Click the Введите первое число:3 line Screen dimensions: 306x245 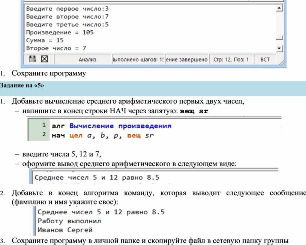pos(67,9)
